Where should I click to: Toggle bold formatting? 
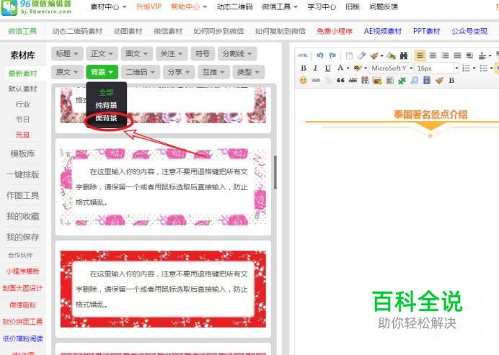coord(304,68)
